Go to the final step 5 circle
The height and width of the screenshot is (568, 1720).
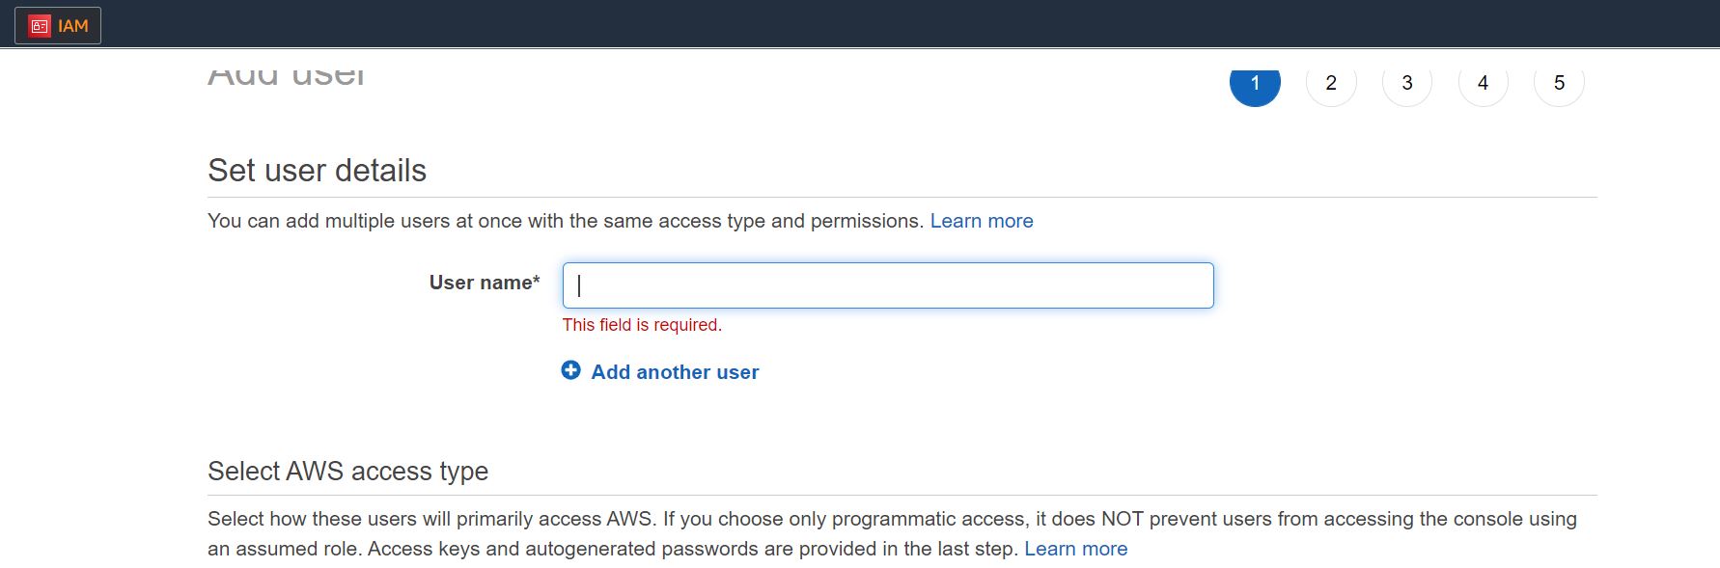[x=1560, y=84]
